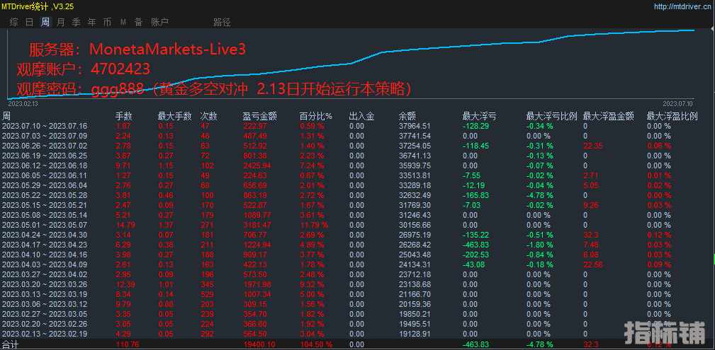The width and height of the screenshot is (715, 350).
Task: Click the 出入金 column header
Action: click(x=361, y=116)
